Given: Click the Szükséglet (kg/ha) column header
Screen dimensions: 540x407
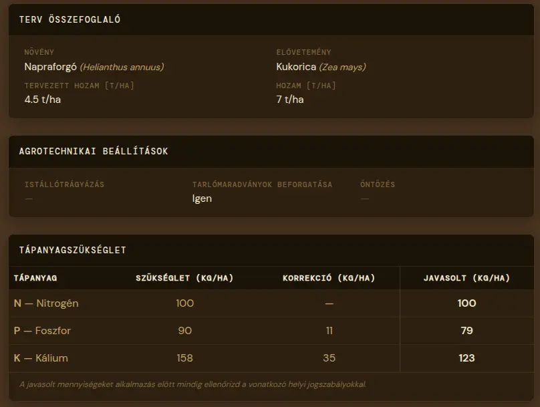Looking at the screenshot, I should pos(184,278).
